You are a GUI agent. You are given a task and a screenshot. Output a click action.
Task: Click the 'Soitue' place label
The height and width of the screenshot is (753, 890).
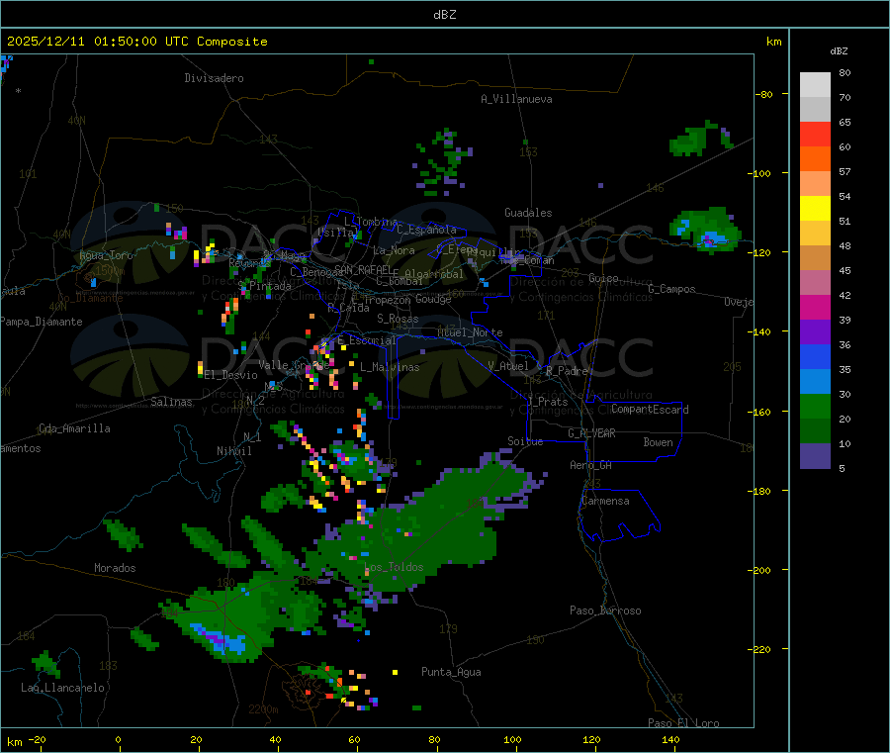point(525,441)
